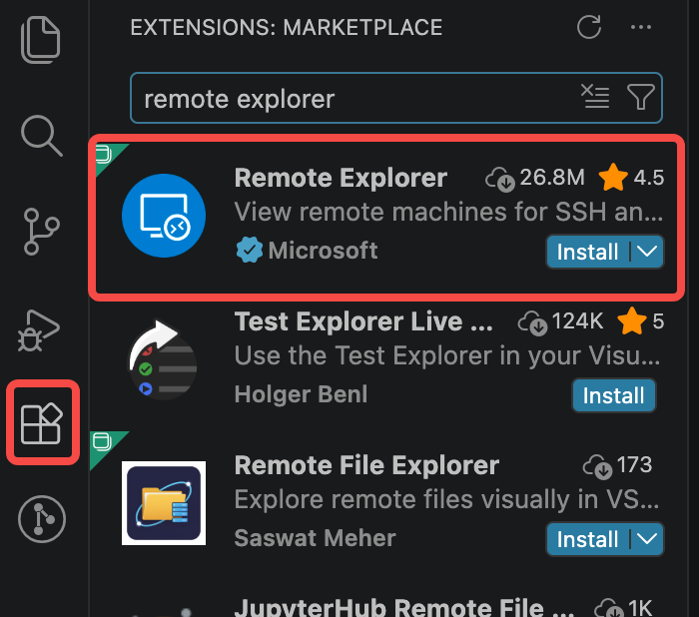This screenshot has width=699, height=617.
Task: Open the Run and Debug view
Action: click(39, 330)
